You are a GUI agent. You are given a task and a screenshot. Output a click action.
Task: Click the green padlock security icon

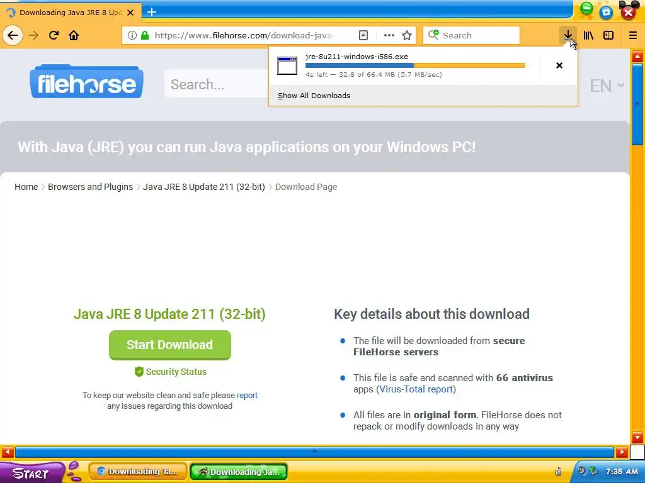145,35
